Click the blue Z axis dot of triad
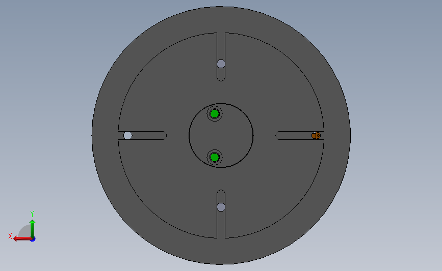This screenshot has height=271, width=442. pyautogui.click(x=33, y=239)
